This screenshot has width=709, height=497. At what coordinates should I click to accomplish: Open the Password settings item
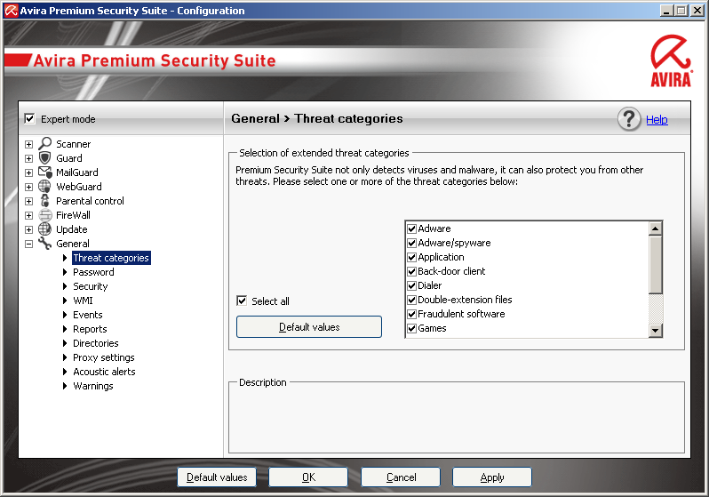(93, 272)
